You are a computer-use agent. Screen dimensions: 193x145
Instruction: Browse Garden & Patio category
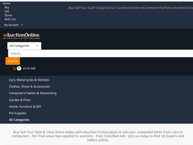(x=20, y=100)
